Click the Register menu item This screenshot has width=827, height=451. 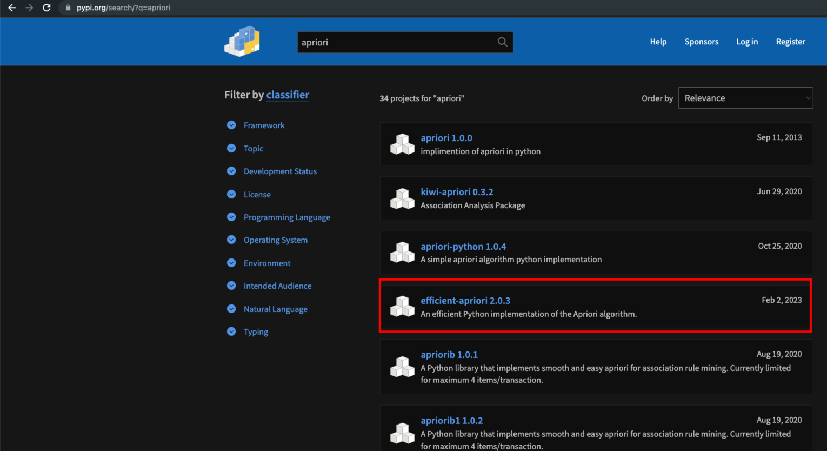pyautogui.click(x=790, y=42)
